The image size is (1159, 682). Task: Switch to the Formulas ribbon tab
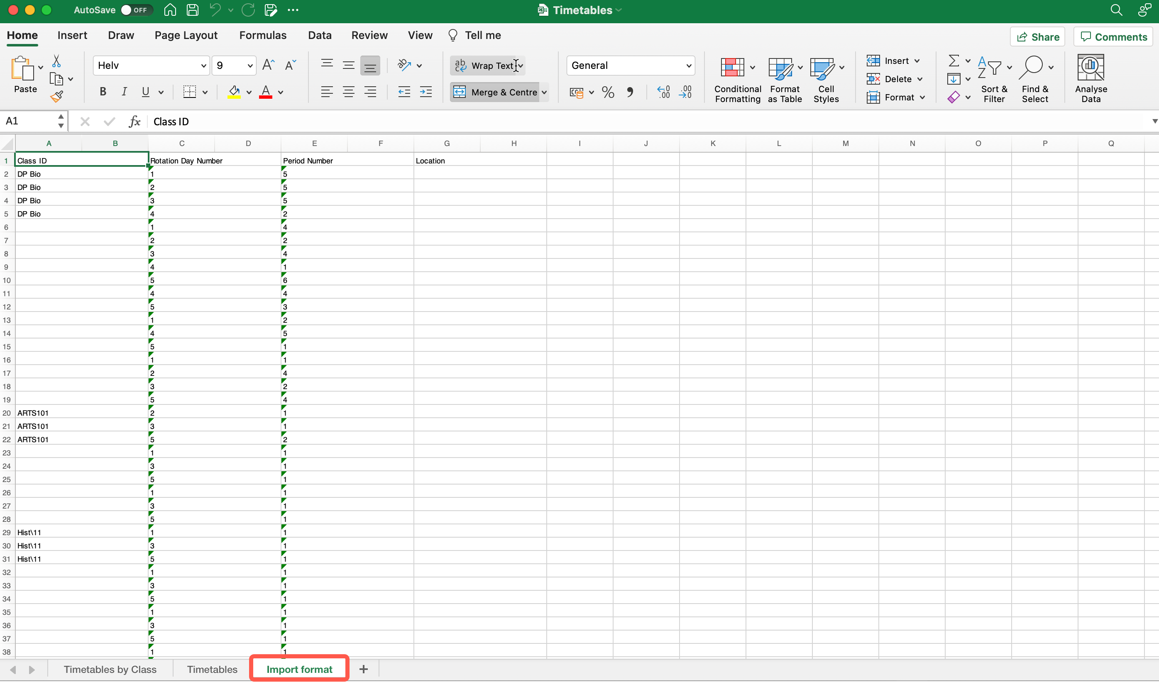[263, 35]
